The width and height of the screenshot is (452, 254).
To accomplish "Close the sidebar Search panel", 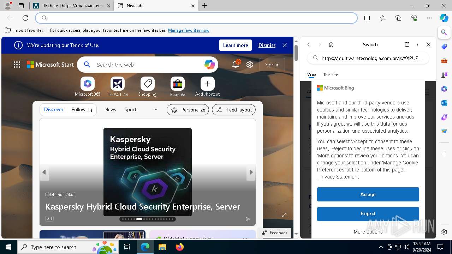I will [x=428, y=44].
